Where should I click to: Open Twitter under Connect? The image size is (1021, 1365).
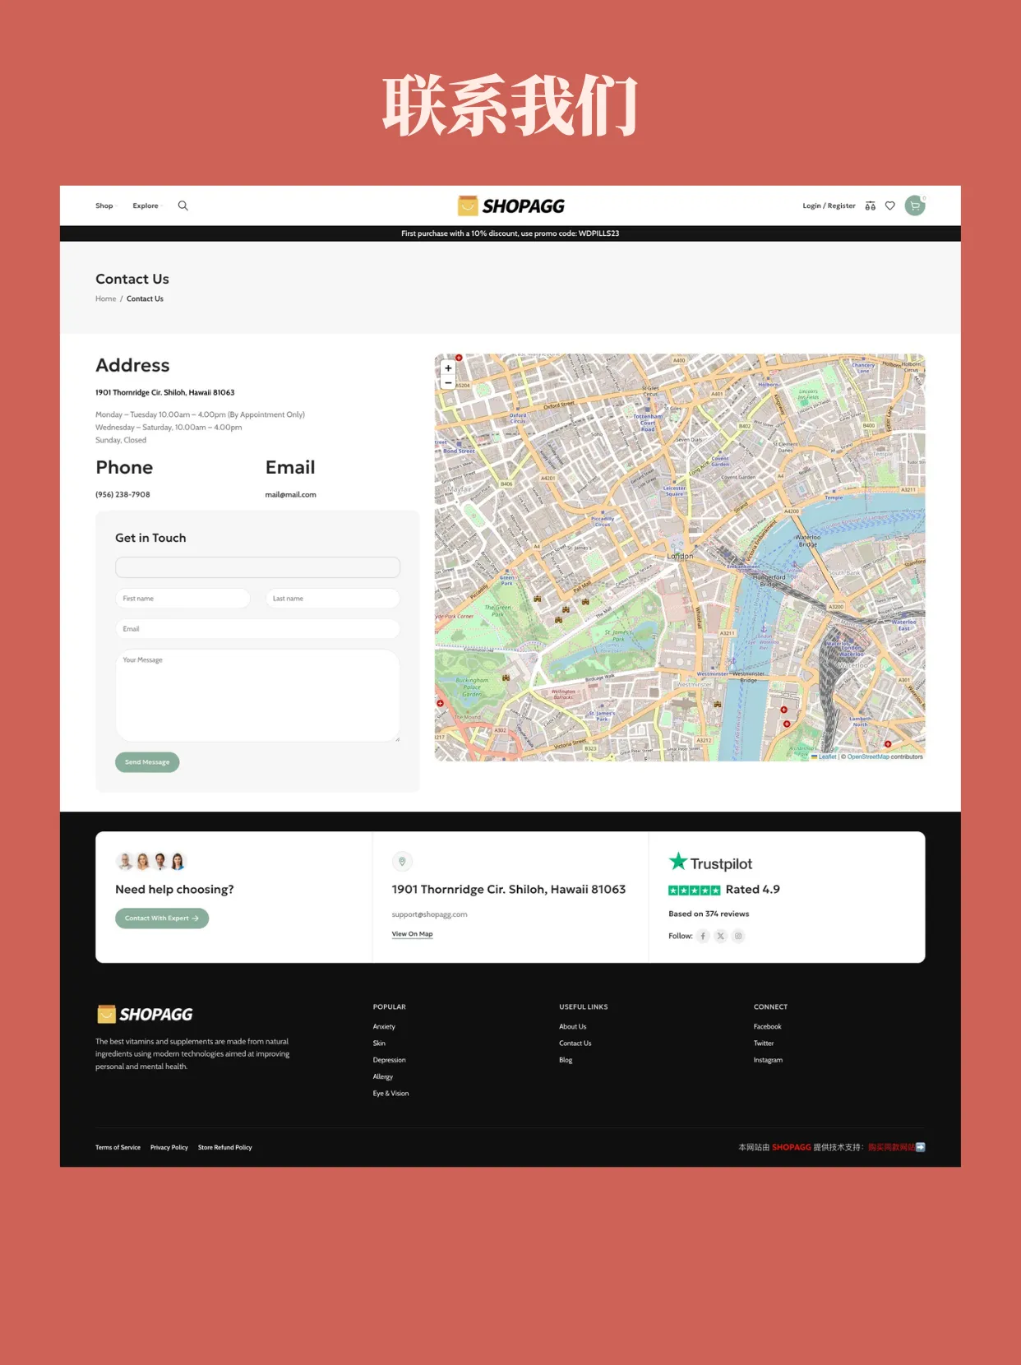point(764,1043)
